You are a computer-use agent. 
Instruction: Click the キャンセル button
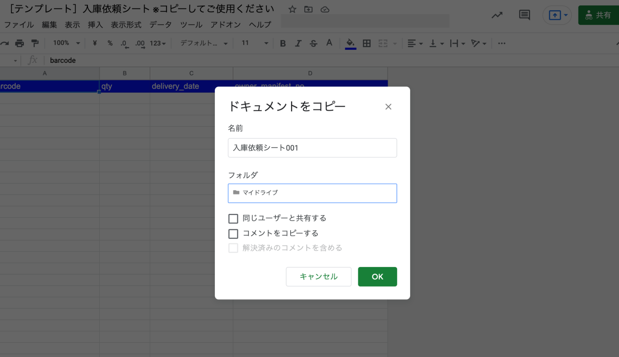tap(318, 276)
